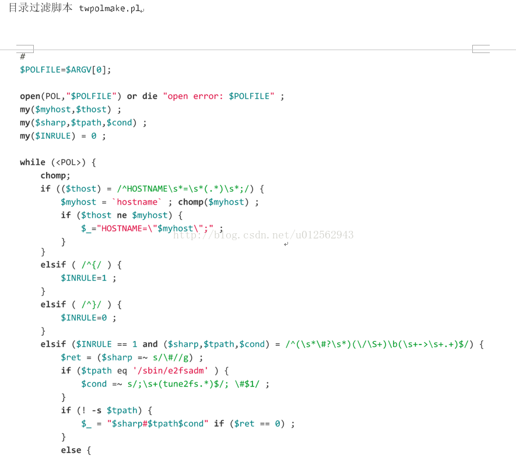The height and width of the screenshot is (457, 516).
Task: Click the title text 'twpolmake.pl'
Action: coord(110,9)
